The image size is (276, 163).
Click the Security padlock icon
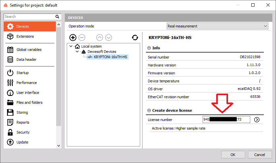click(10, 132)
